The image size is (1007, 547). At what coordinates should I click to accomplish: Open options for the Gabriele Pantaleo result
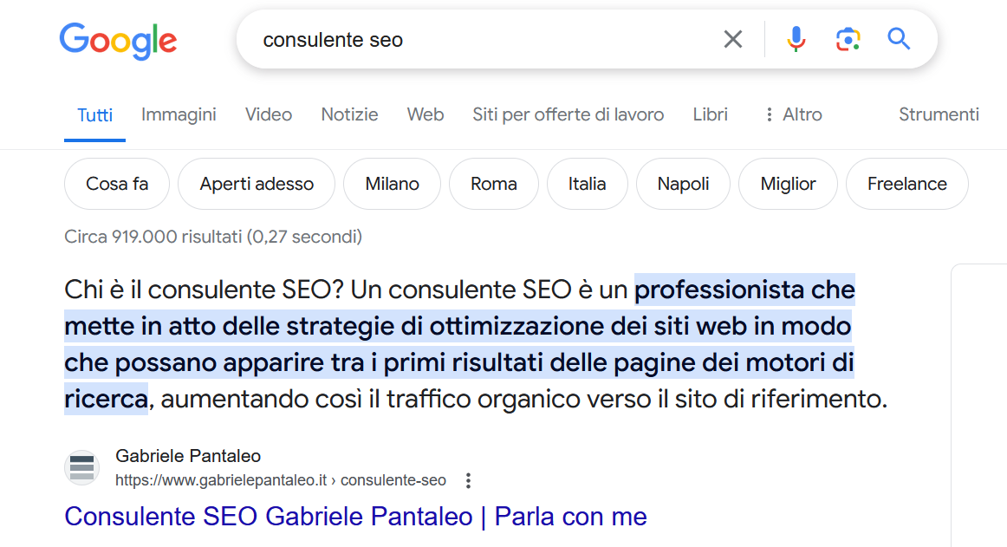pyautogui.click(x=467, y=479)
